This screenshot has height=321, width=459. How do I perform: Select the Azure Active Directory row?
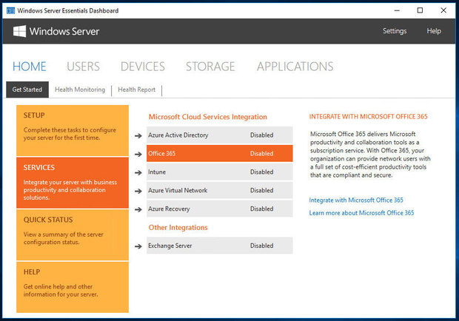pos(220,135)
